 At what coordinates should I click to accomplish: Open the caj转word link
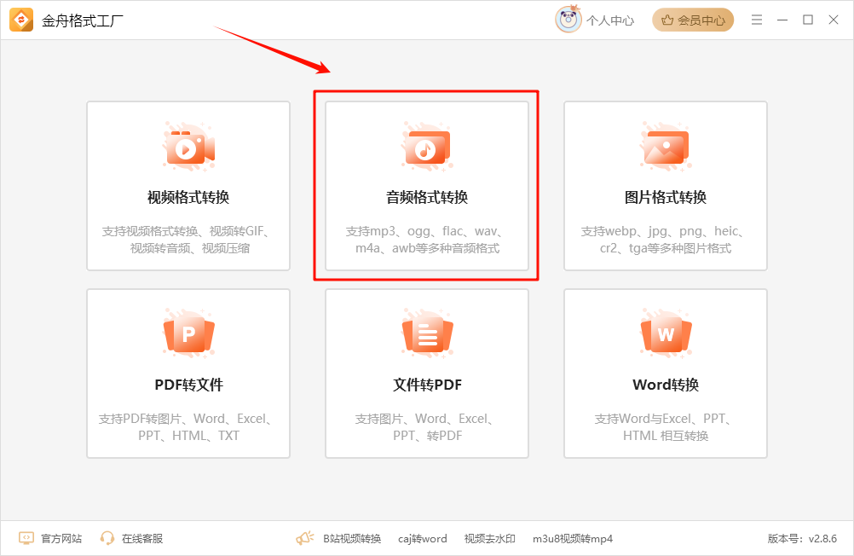[422, 539]
